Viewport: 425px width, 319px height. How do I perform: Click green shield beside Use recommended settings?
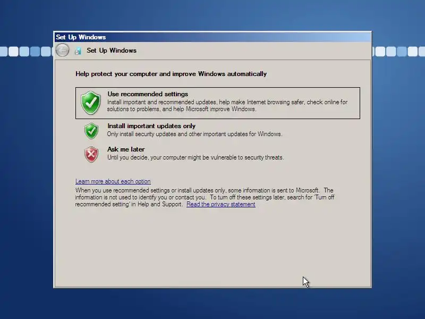pos(90,103)
